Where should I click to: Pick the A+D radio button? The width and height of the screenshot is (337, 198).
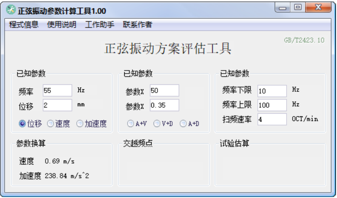click(184, 124)
